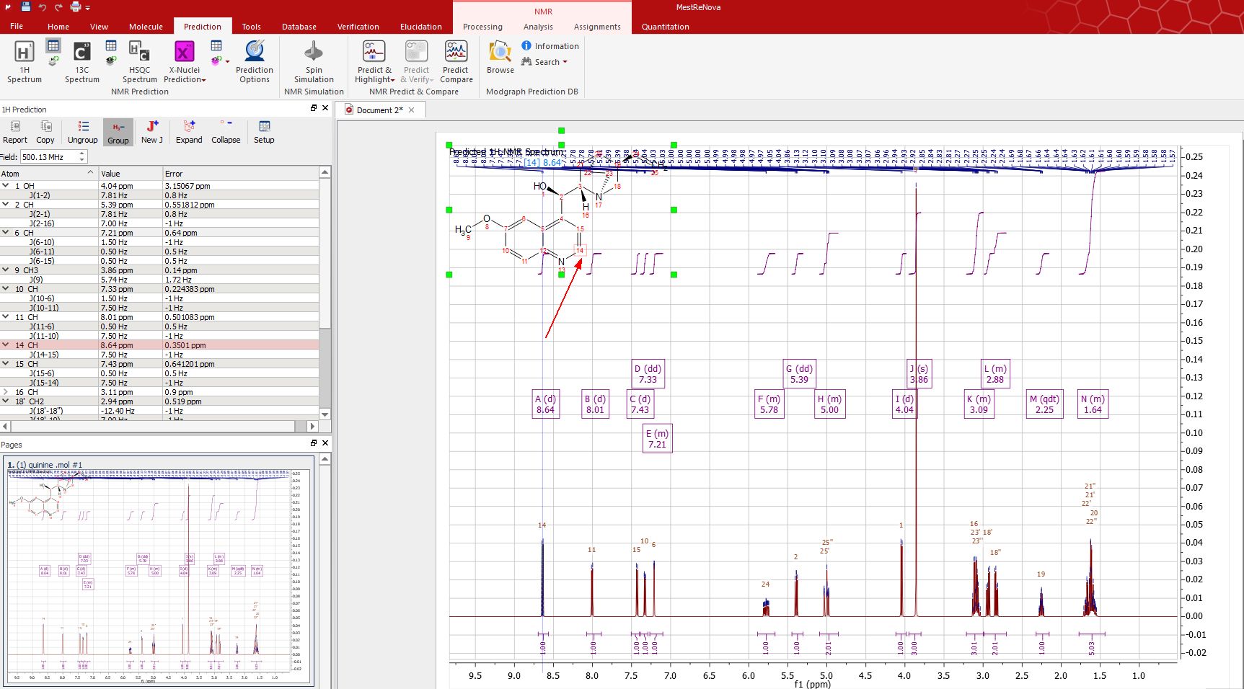
Task: Launch HSQC Spectrum prediction
Action: coord(139,62)
